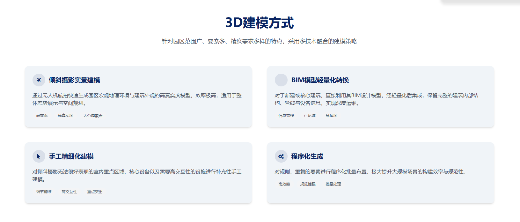Click the 可运维 tag
The width and height of the screenshot is (520, 222).
pos(310,116)
